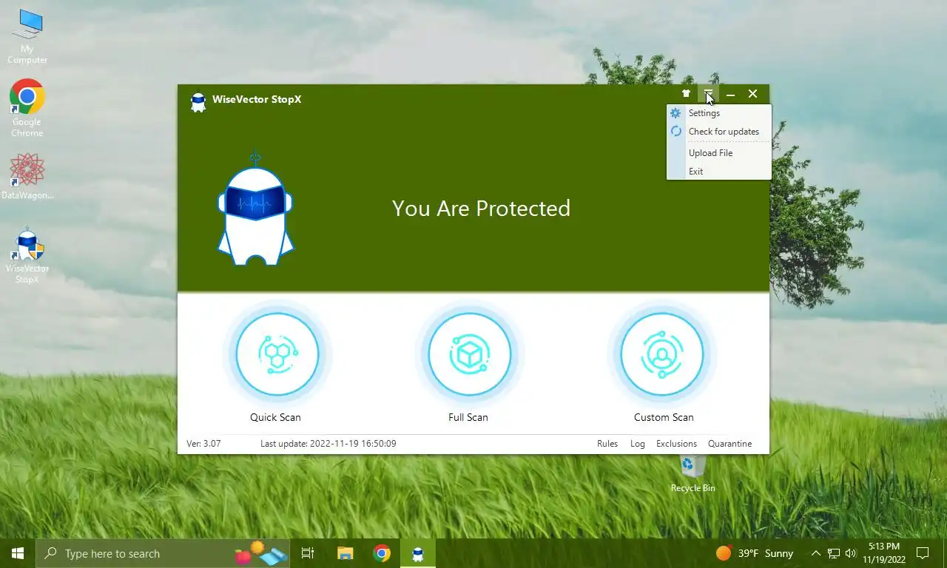This screenshot has height=568, width=947.
Task: Launch Full Scan with the cube icon
Action: pyautogui.click(x=470, y=354)
